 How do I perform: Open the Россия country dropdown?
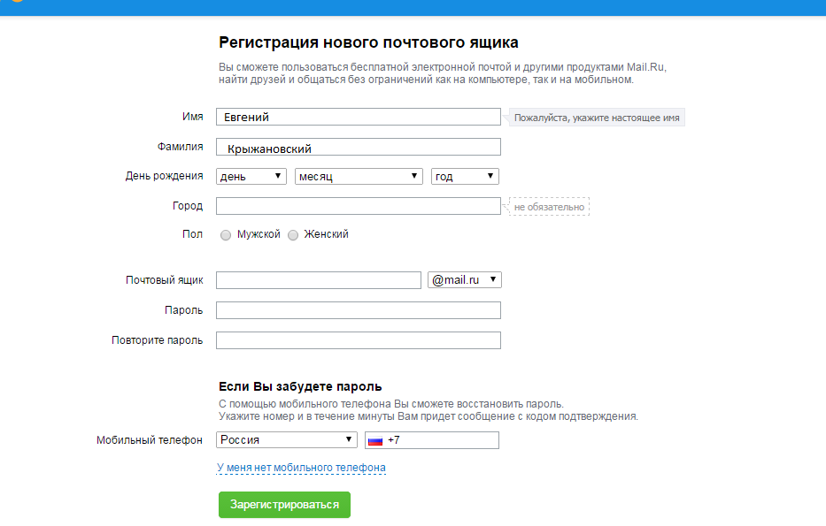pyautogui.click(x=287, y=439)
